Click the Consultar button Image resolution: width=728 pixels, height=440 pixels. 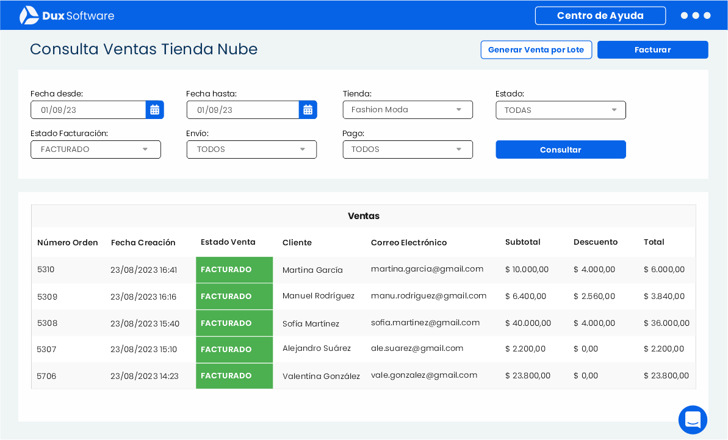(560, 150)
